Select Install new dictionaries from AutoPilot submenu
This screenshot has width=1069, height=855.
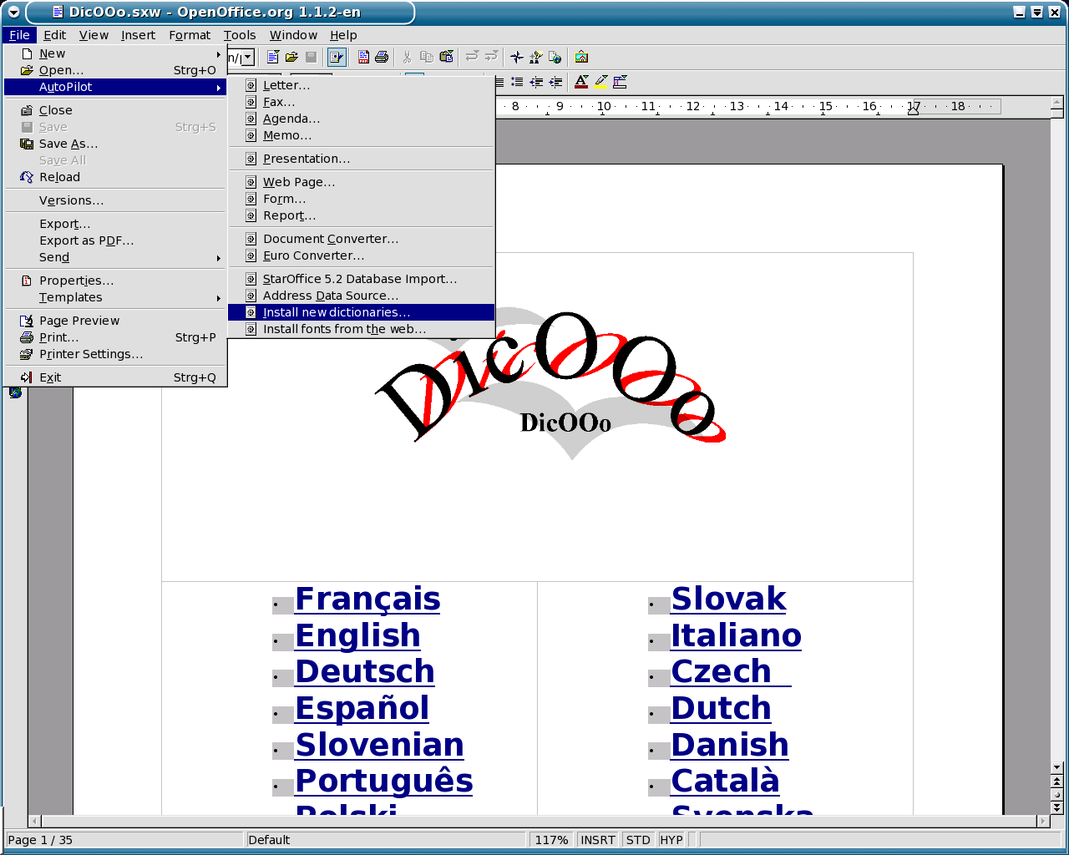pyautogui.click(x=336, y=312)
